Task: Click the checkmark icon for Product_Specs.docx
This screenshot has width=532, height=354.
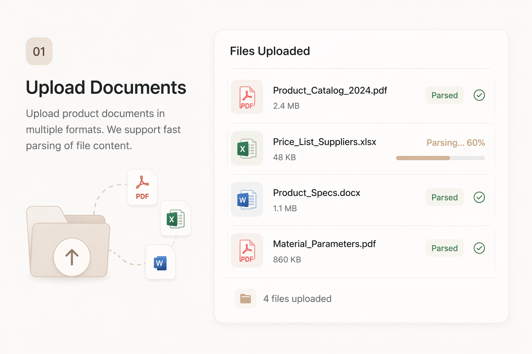Action: click(x=479, y=197)
